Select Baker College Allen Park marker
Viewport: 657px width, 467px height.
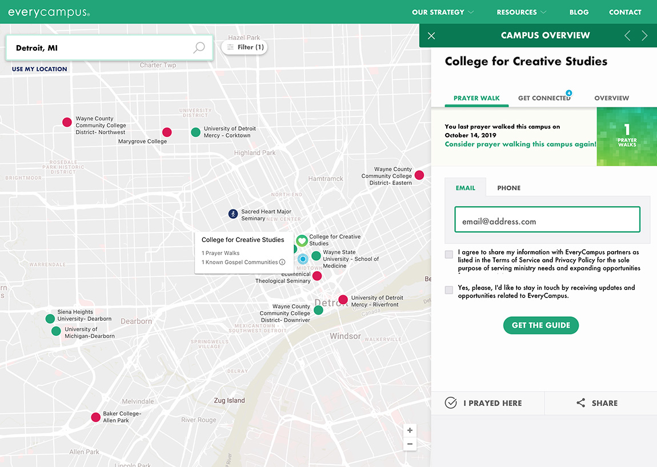pyautogui.click(x=96, y=417)
